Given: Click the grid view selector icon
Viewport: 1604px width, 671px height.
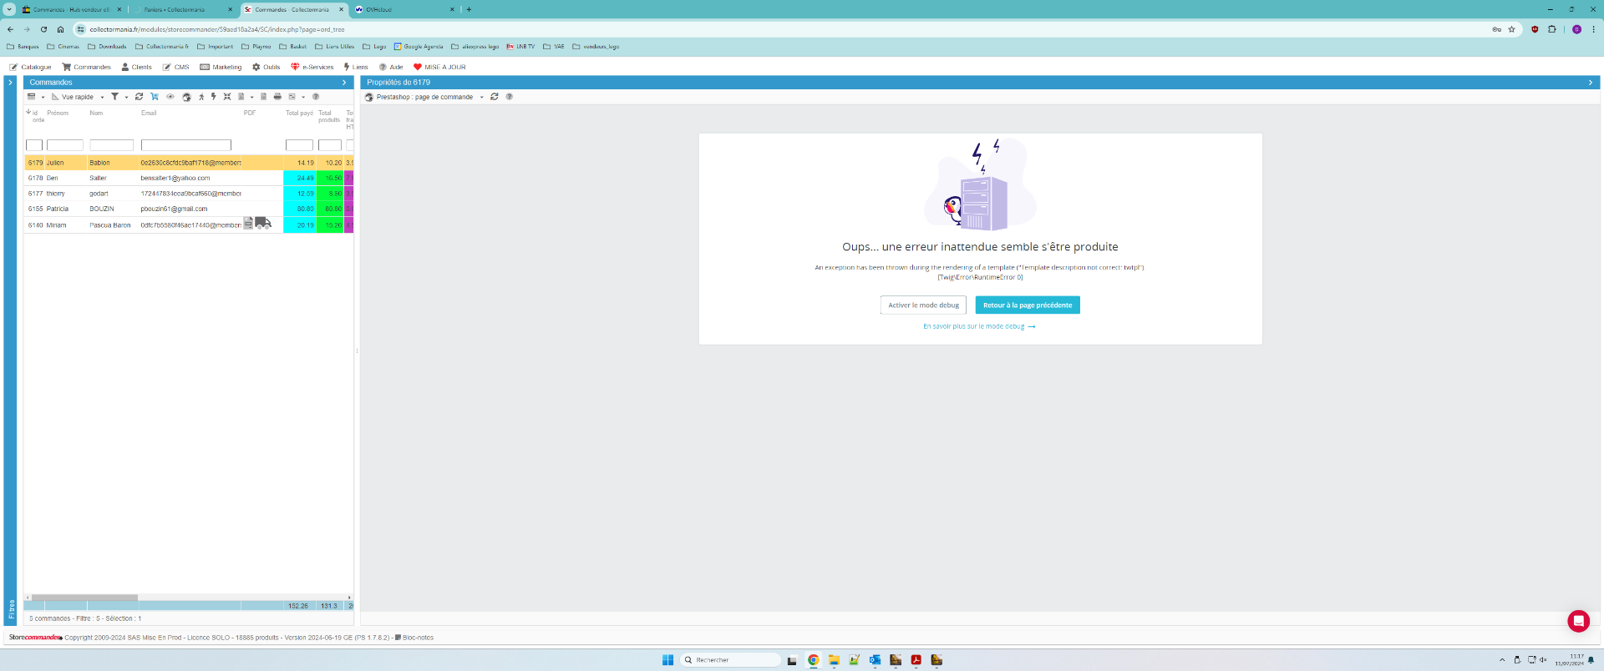Looking at the screenshot, I should click(x=31, y=97).
